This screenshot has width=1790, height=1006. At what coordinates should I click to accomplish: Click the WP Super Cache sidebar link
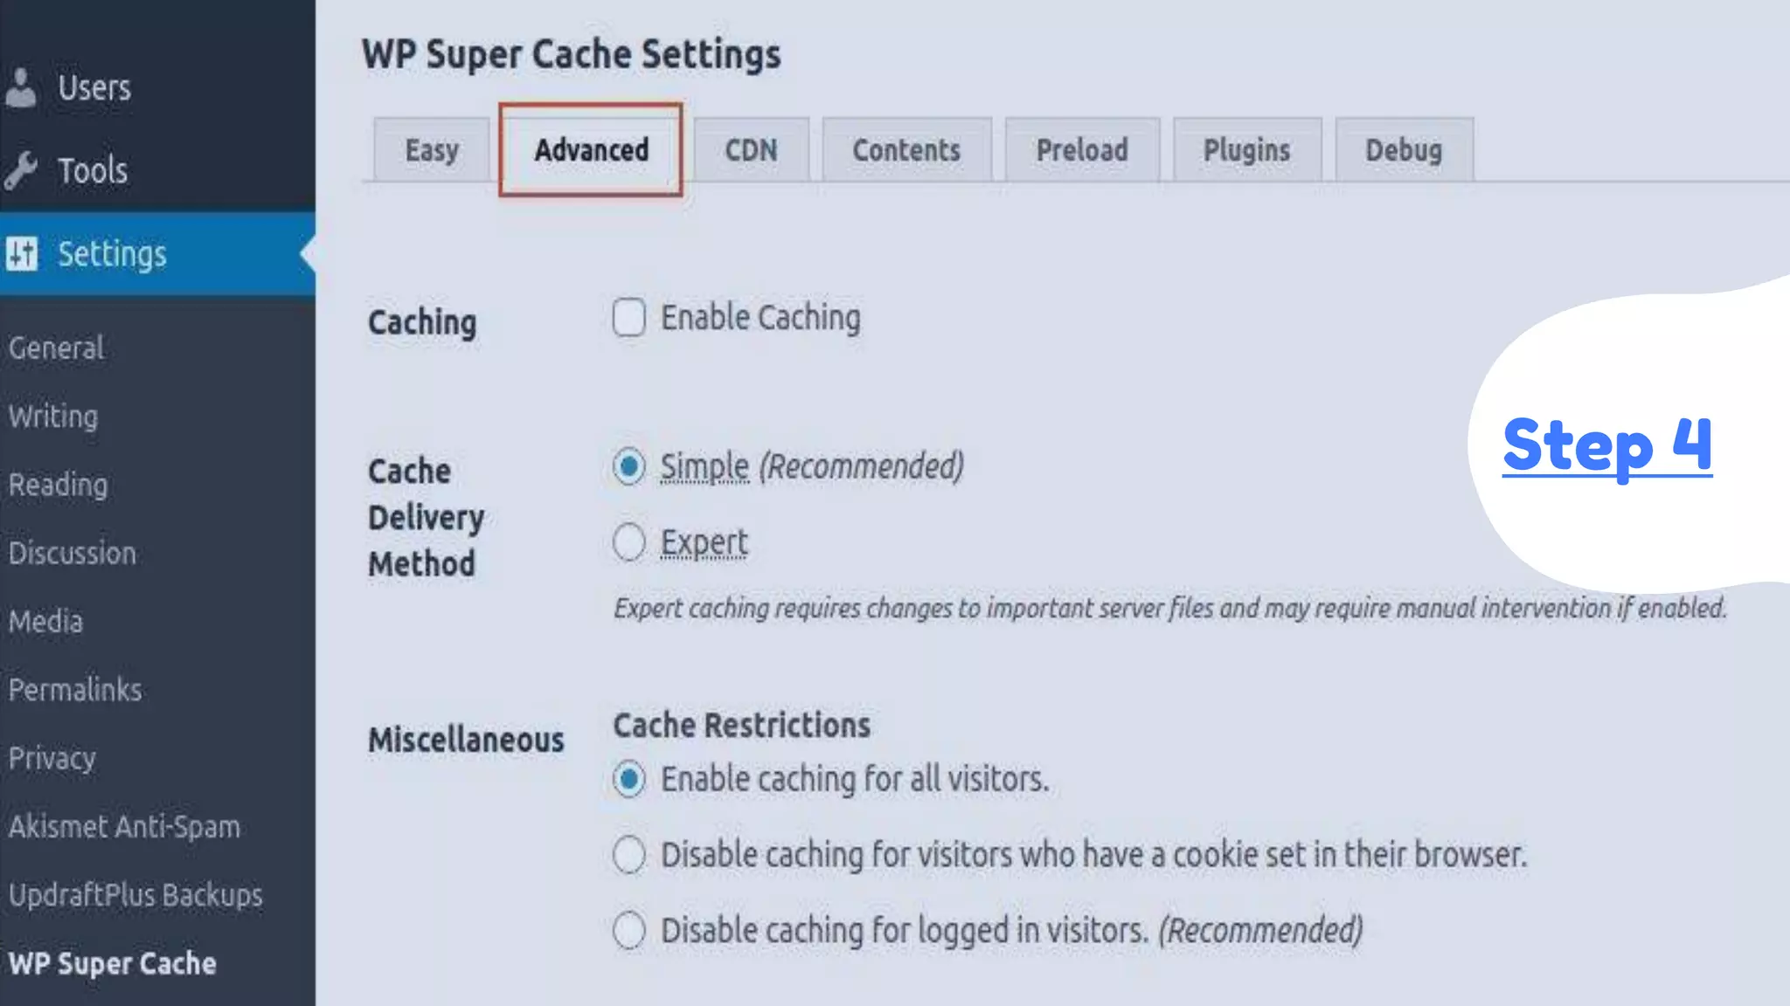click(x=113, y=963)
